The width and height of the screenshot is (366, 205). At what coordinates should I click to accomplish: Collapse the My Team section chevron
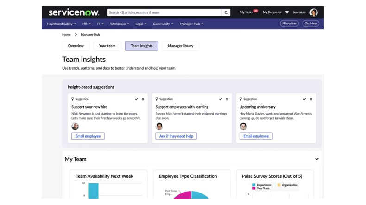point(317,159)
